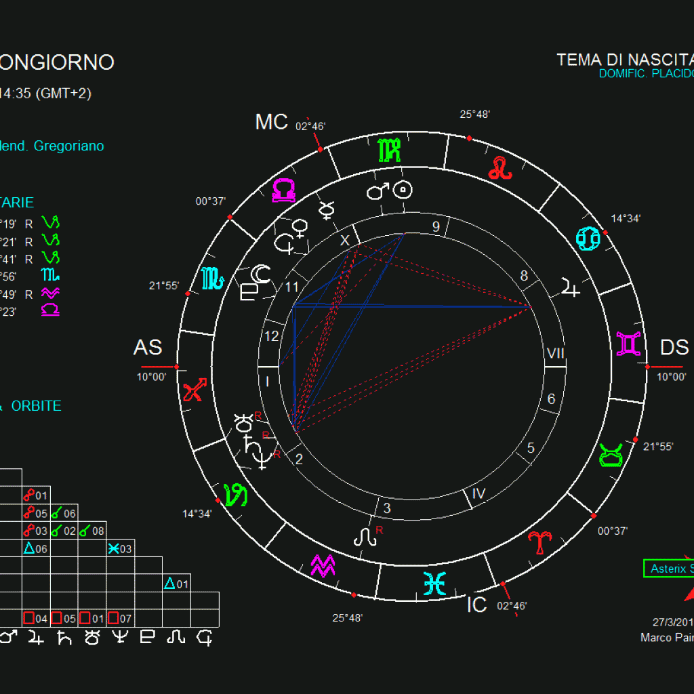Select the Mercury glyph near house X

pyautogui.click(x=327, y=209)
